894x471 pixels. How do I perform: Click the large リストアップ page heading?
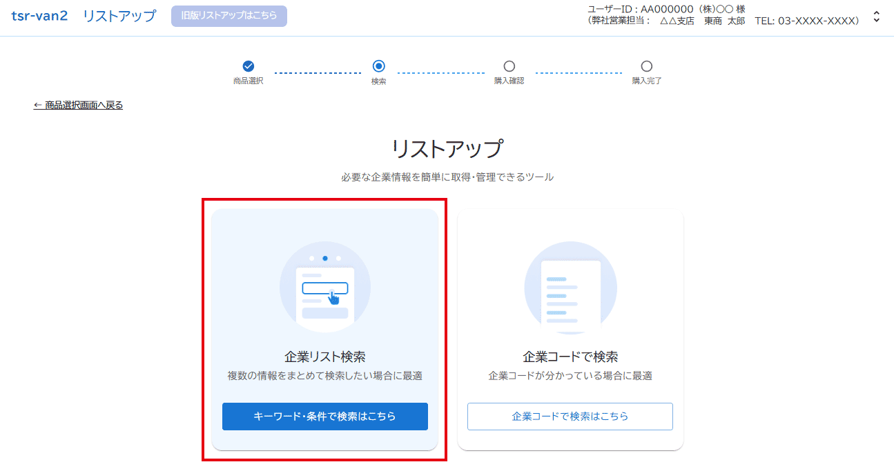447,149
